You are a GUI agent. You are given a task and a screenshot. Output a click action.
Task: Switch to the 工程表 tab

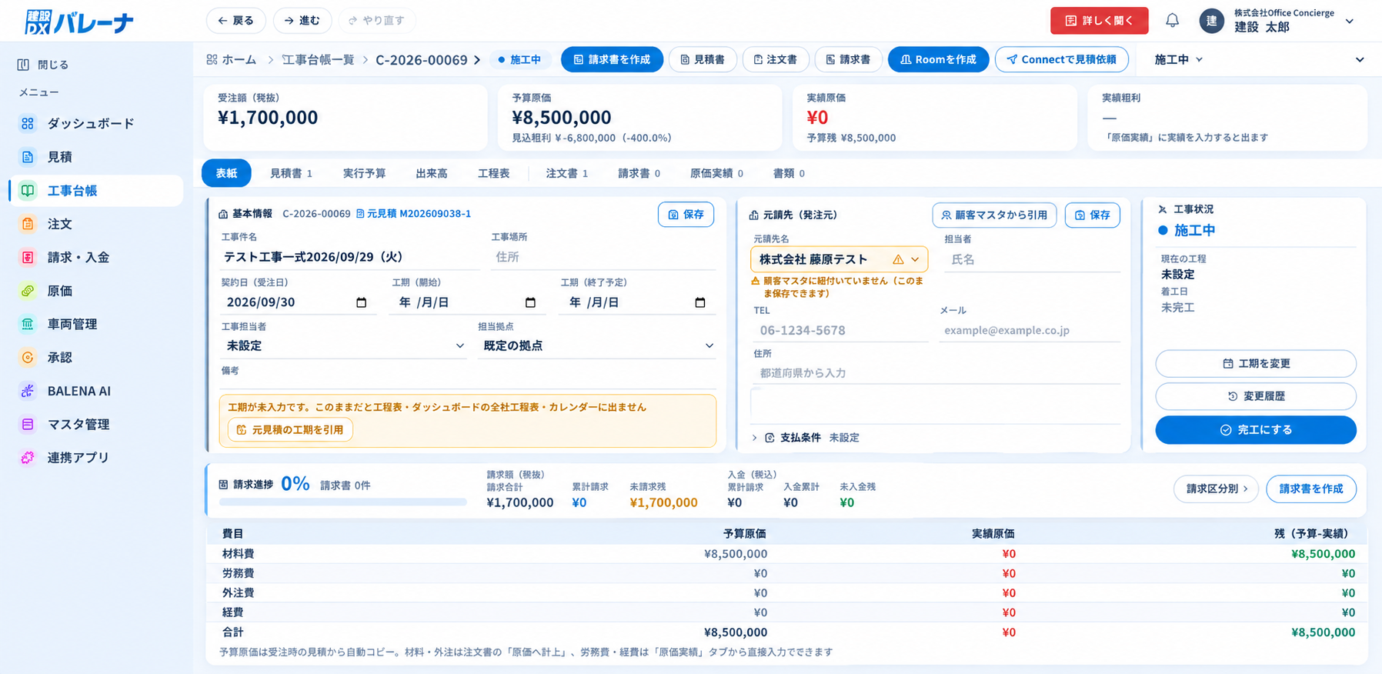pos(493,174)
